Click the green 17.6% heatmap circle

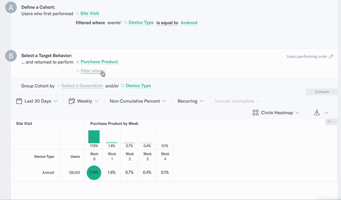[94, 173]
